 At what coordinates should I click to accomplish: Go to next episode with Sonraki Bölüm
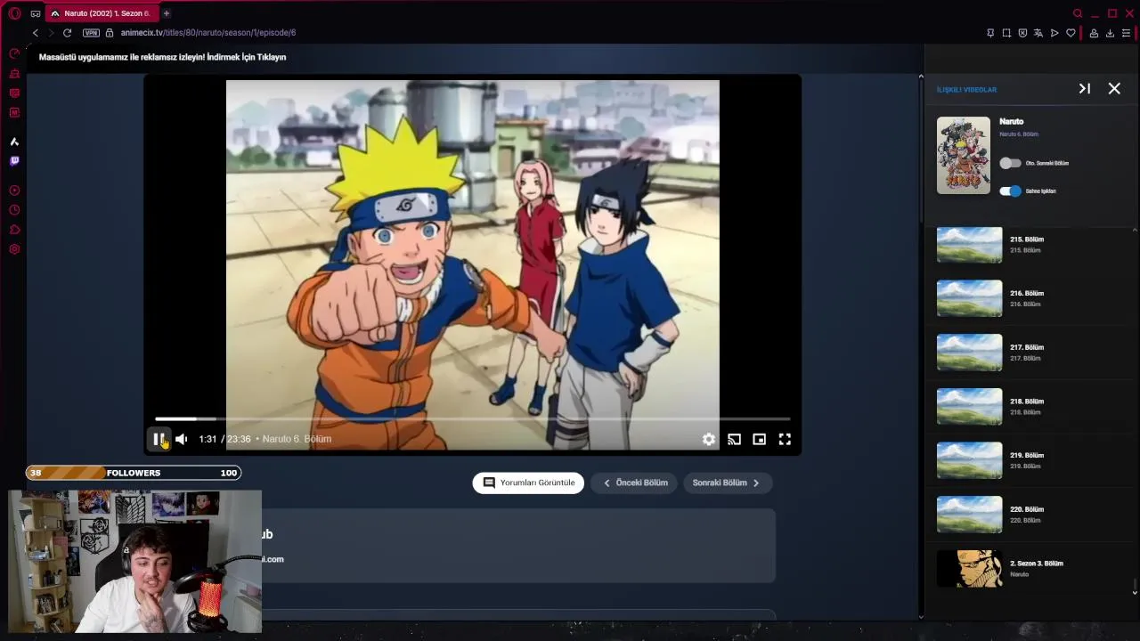click(x=727, y=483)
